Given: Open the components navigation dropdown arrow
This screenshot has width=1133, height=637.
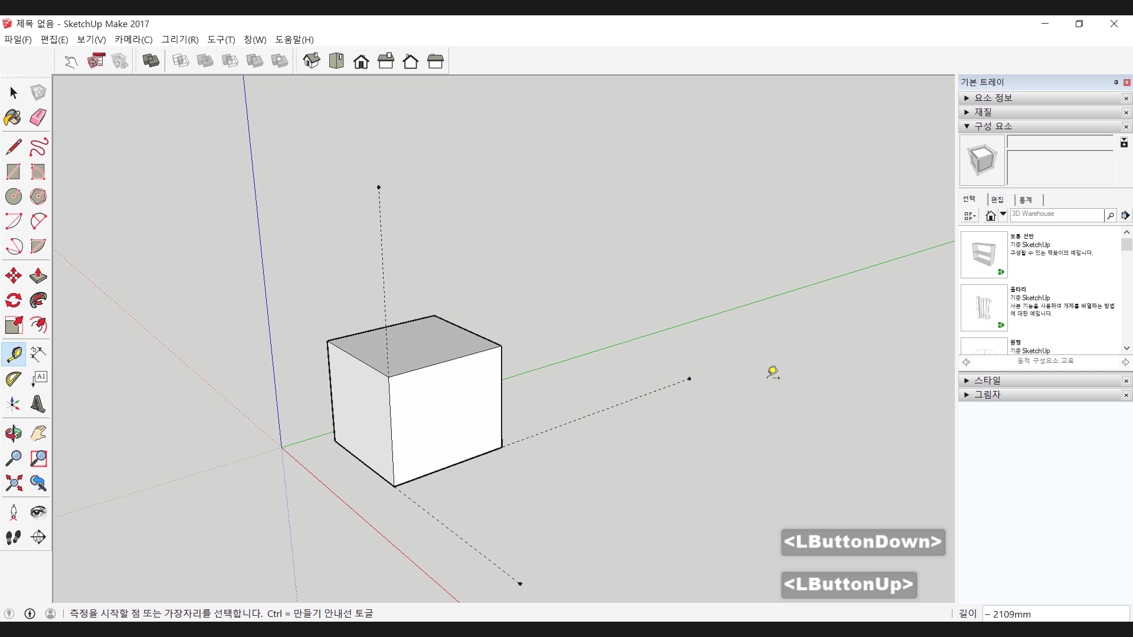Looking at the screenshot, I should click(x=1003, y=215).
